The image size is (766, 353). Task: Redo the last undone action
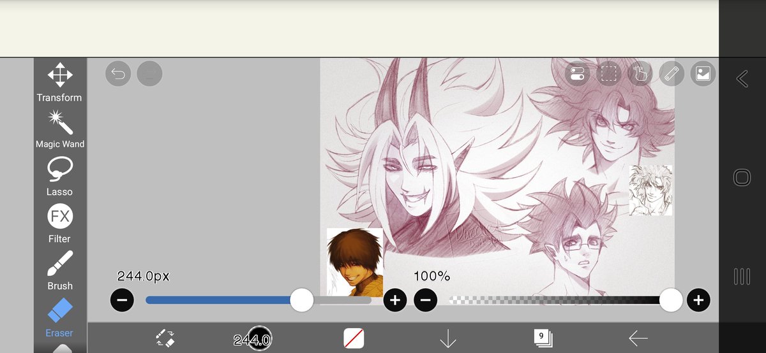pyautogui.click(x=149, y=73)
